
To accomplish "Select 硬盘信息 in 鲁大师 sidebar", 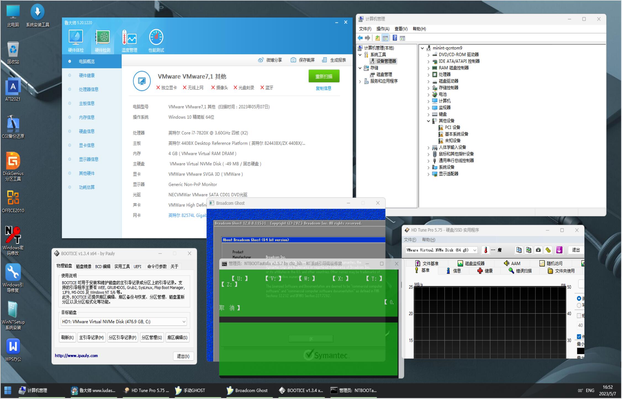I will (87, 131).
